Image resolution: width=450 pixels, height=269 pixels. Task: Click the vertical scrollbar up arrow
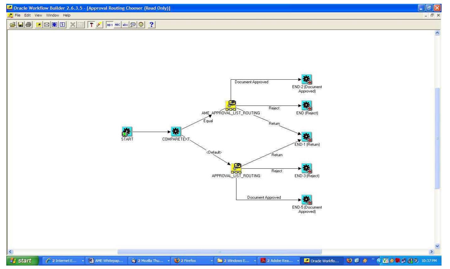(x=437, y=33)
